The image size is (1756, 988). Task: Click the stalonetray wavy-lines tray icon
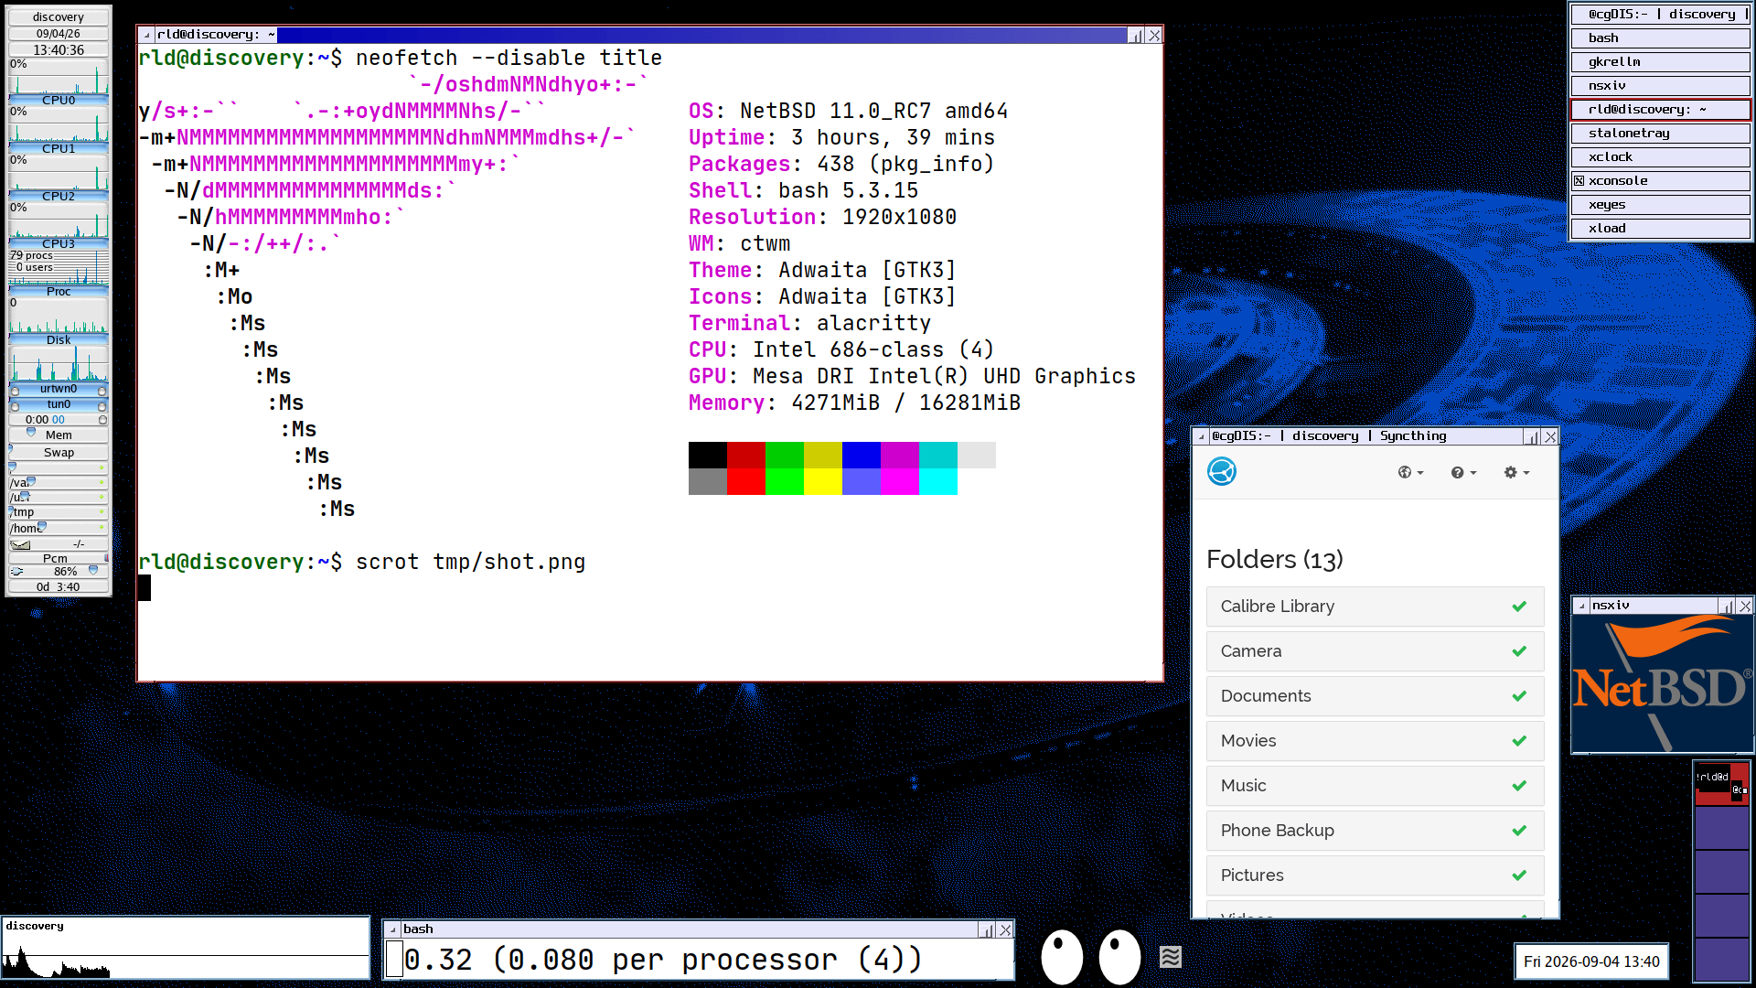pos(1171,957)
